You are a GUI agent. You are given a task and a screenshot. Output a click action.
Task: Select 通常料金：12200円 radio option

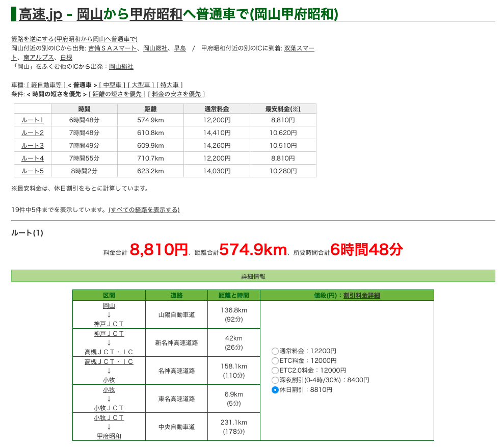(275, 351)
